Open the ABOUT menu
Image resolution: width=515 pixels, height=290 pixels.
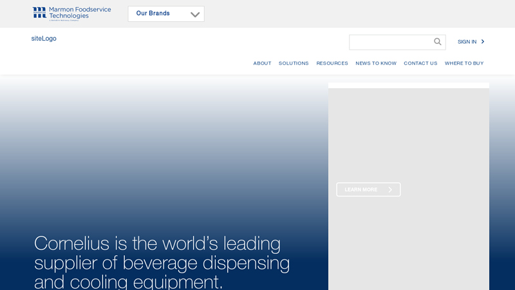(x=262, y=63)
